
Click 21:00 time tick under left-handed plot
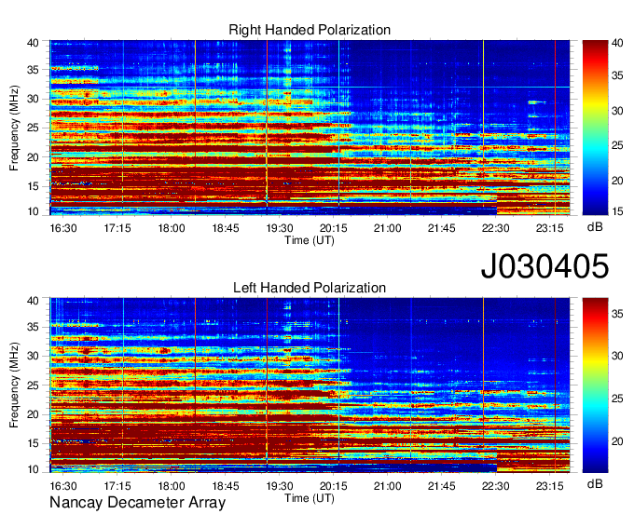pos(387,485)
